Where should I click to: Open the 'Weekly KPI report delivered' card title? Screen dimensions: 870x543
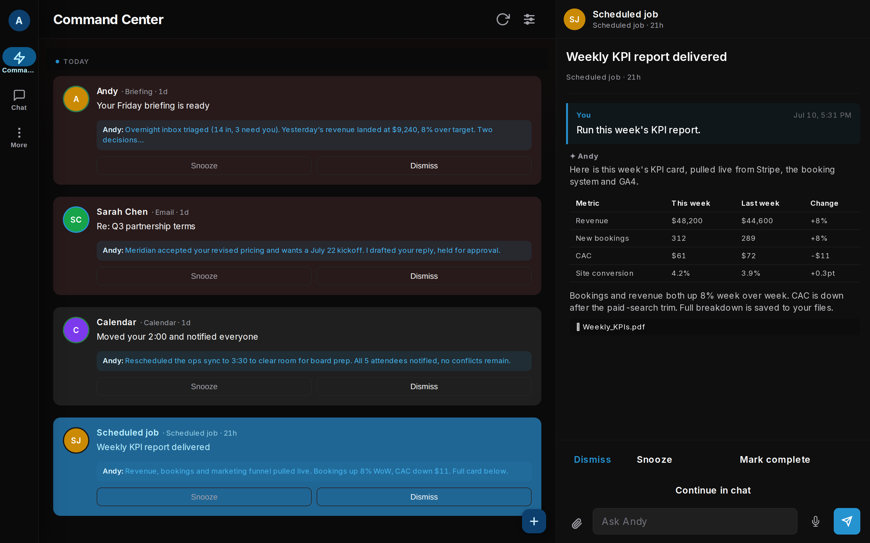point(153,447)
